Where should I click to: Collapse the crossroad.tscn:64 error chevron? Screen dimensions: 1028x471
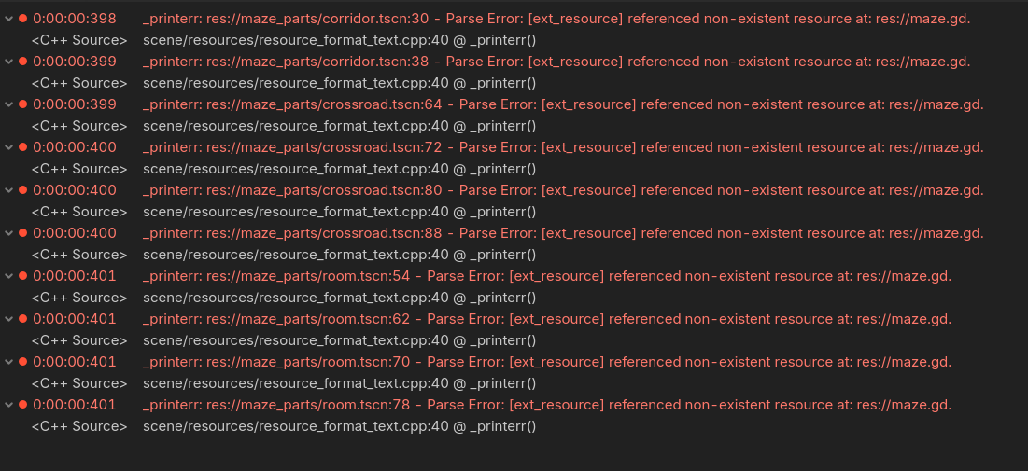pos(8,104)
